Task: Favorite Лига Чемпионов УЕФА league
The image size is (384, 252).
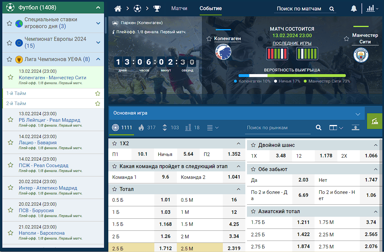Action: tap(9, 59)
